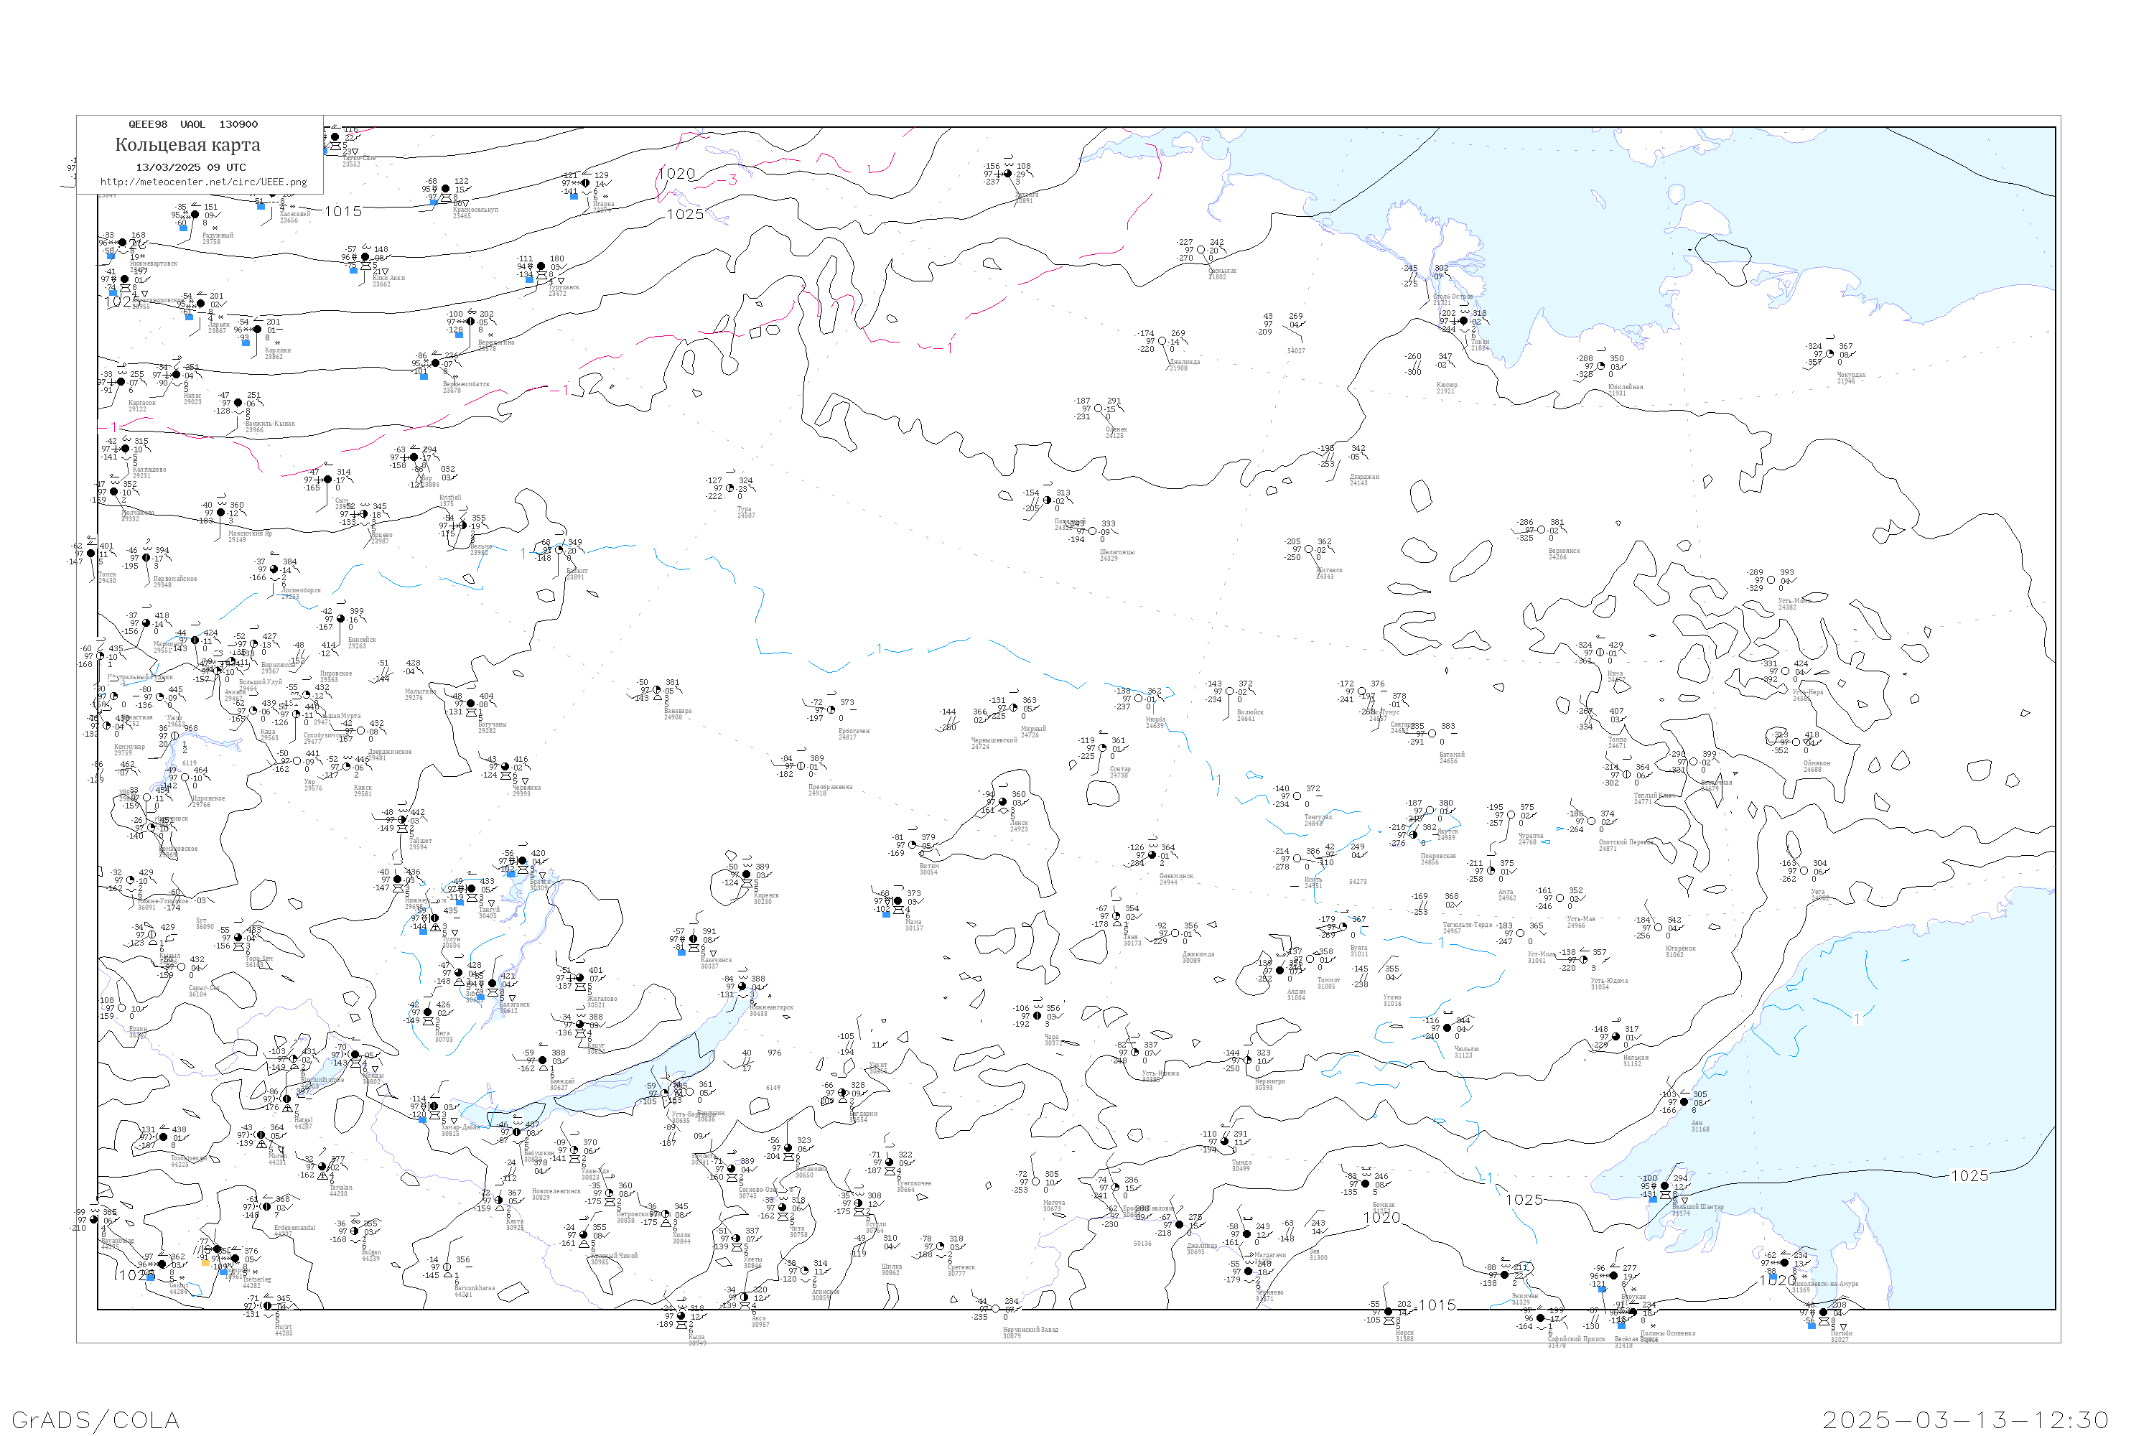Click the Николаевск-на-Амуре station circle marker

pyautogui.click(x=1784, y=1263)
